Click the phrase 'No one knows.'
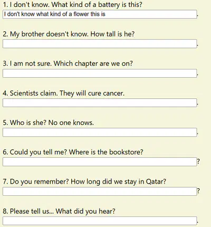This screenshot has height=227, width=211. 71,123
